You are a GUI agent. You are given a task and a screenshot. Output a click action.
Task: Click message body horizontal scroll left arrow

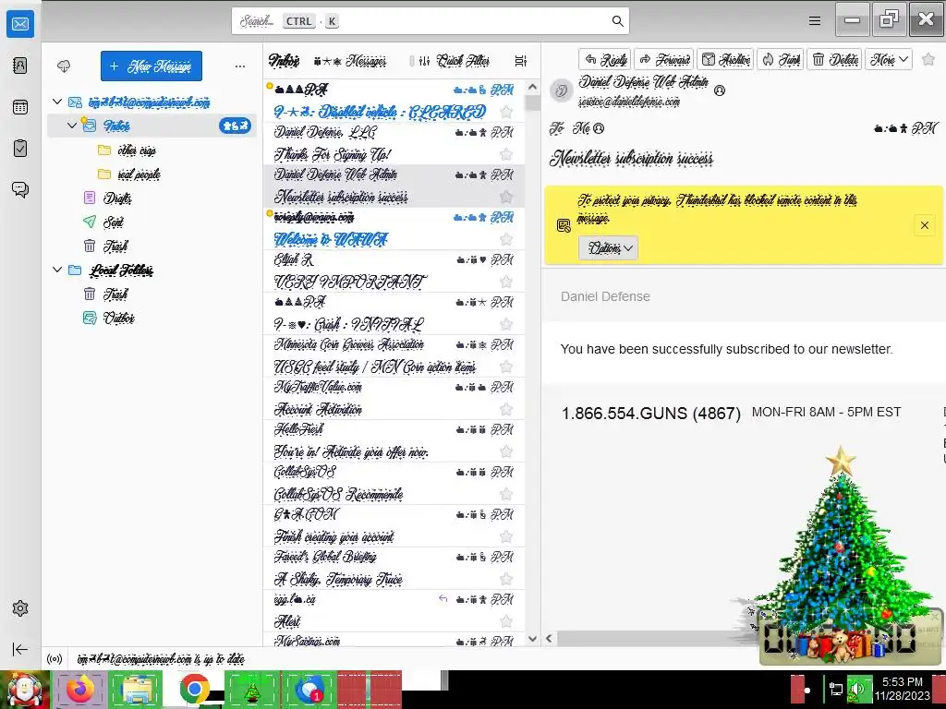point(549,638)
